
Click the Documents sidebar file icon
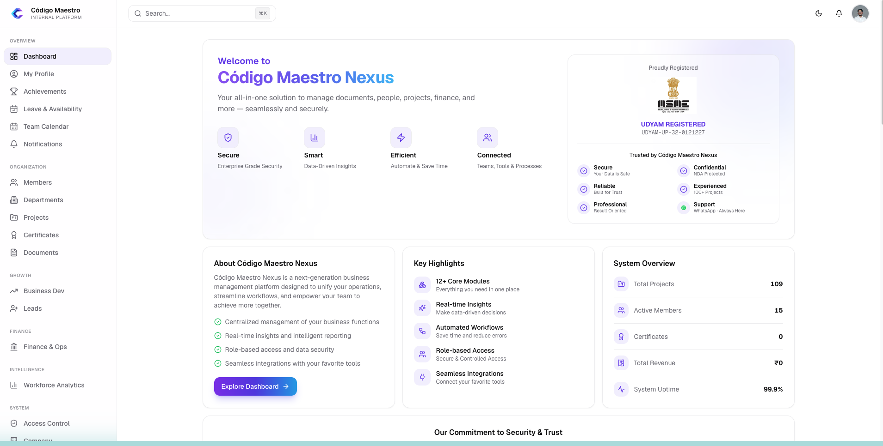click(x=14, y=253)
